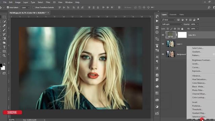Screen dimensions: 215x121
Task: Open the Opacity slider dropdown arrow
Action: [198, 24]
